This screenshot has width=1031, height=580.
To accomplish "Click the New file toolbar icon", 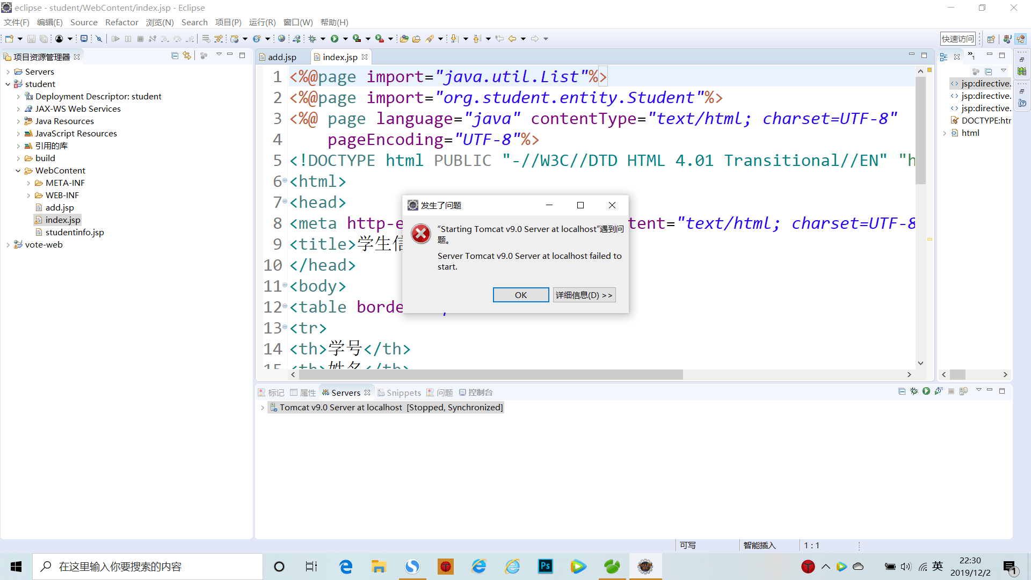I will pyautogui.click(x=9, y=39).
